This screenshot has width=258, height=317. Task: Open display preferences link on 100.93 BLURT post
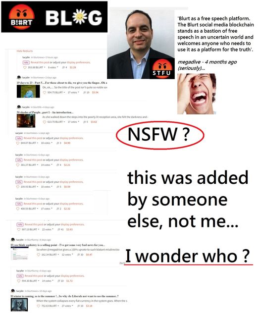71,182
